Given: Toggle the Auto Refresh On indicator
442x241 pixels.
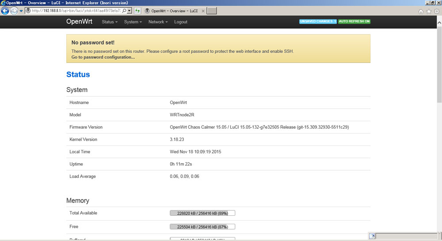Looking at the screenshot, I should coord(354,21).
